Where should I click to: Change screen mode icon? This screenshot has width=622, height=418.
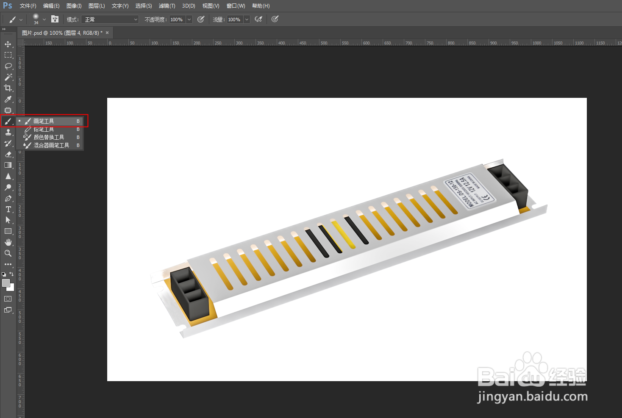pyautogui.click(x=8, y=310)
